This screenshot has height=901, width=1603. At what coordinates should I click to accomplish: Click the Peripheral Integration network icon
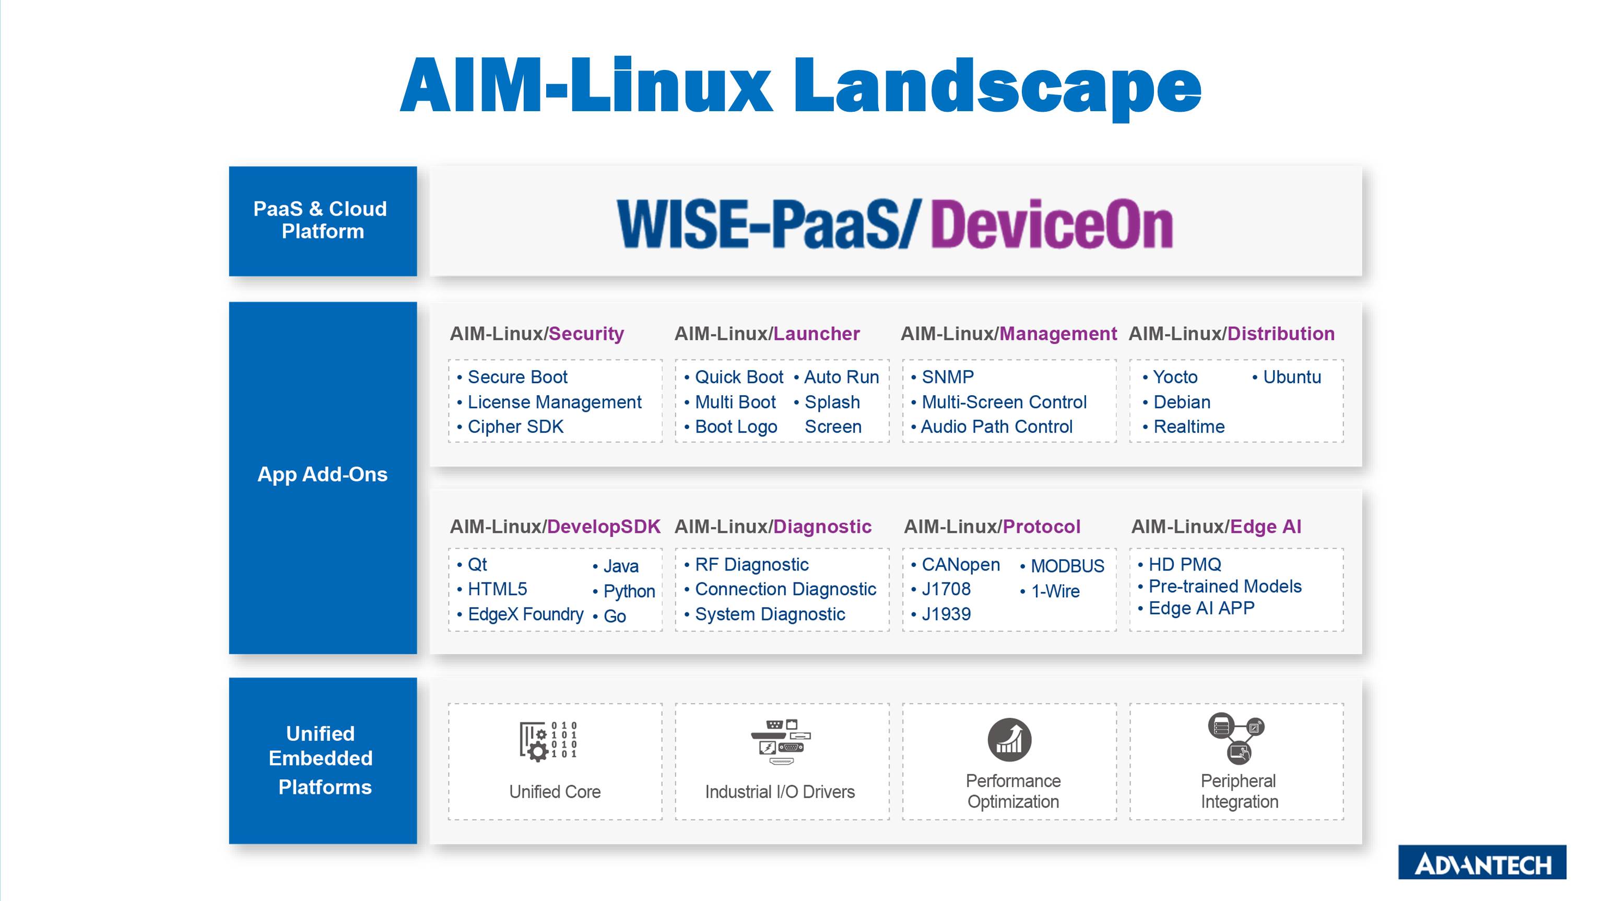(1236, 739)
